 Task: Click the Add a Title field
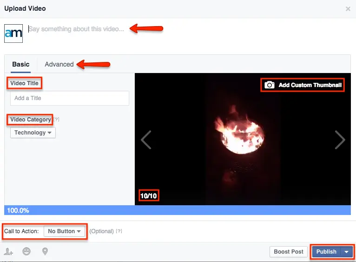point(69,98)
